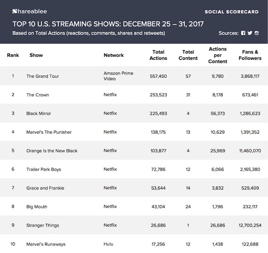Click the Facebook source icon
This screenshot has width=268, height=253.
click(x=243, y=33)
